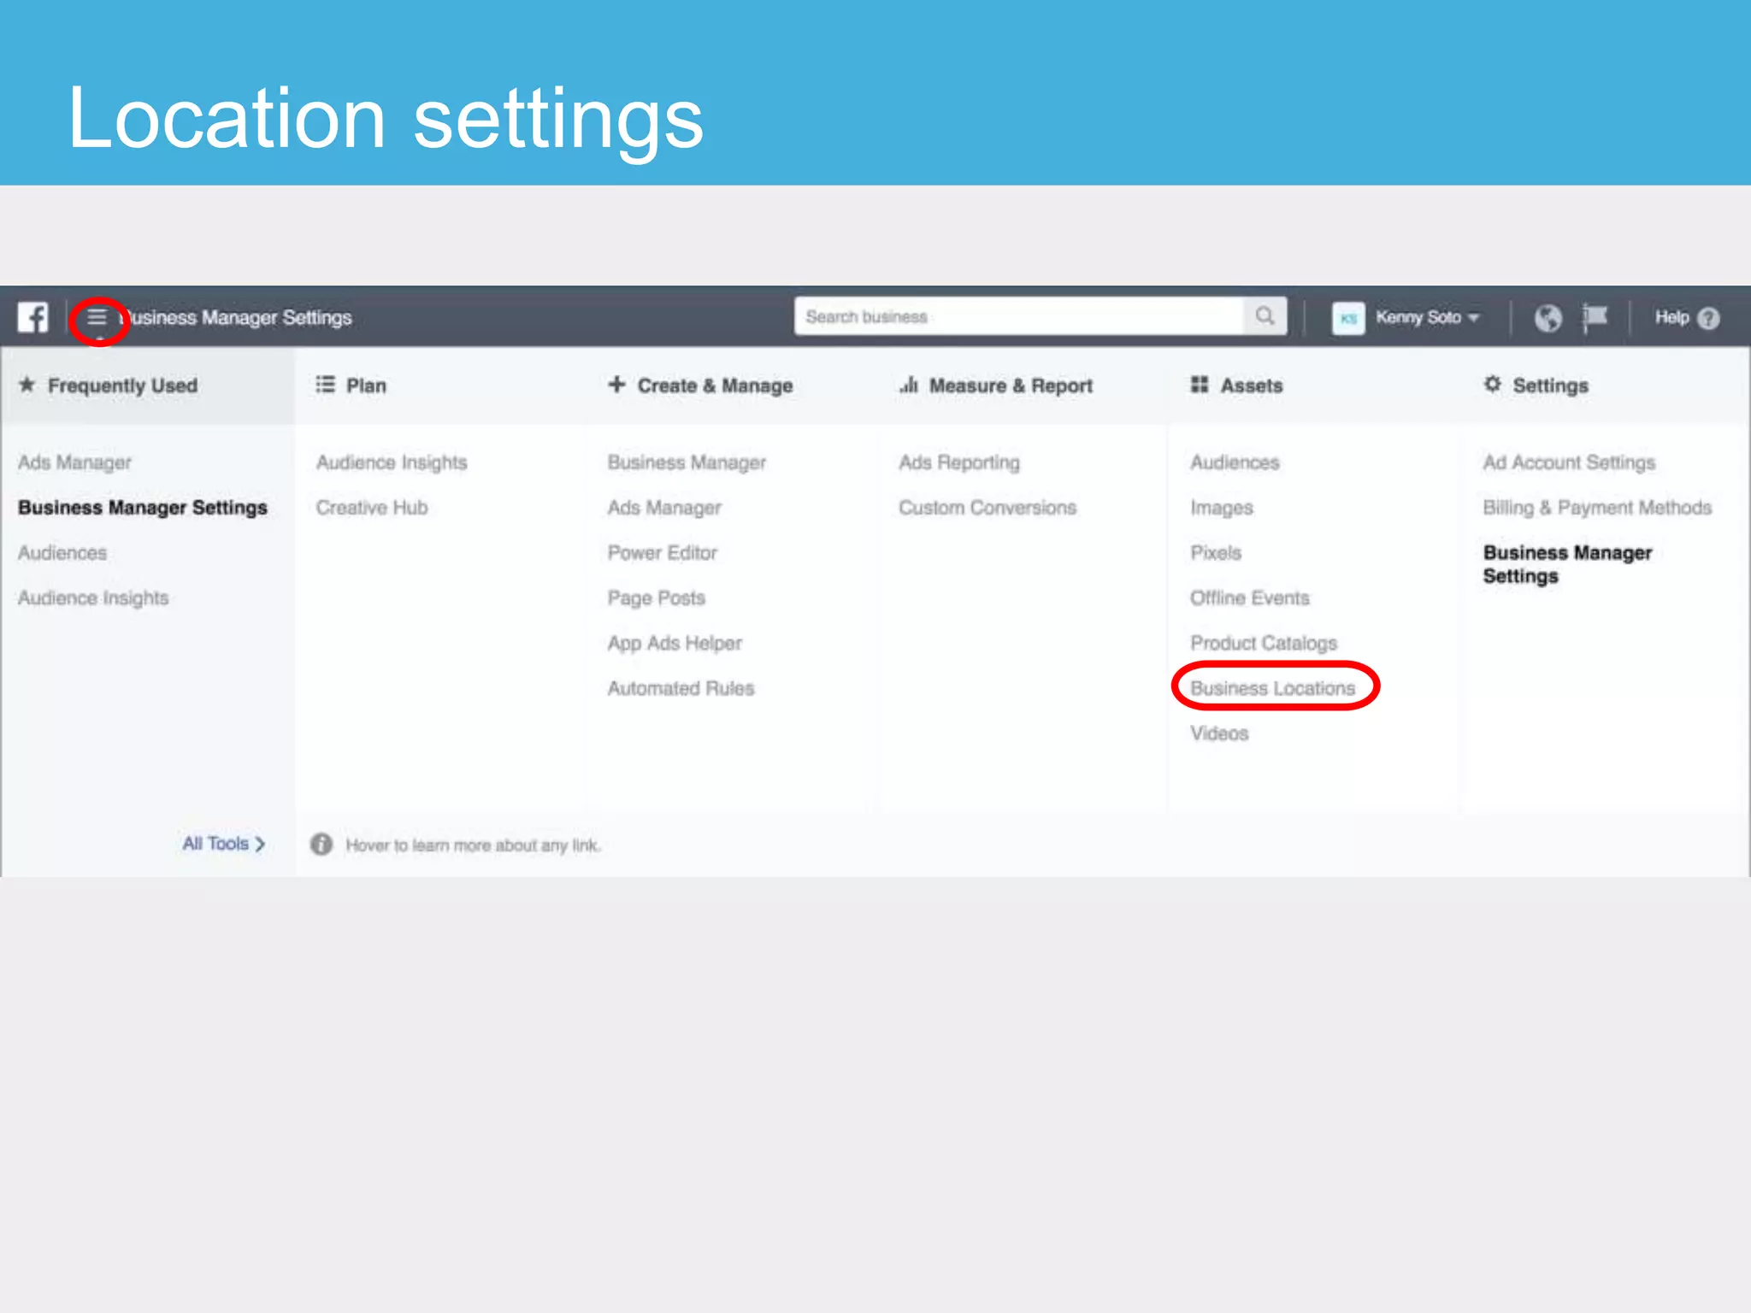1751x1313 pixels.
Task: Select the Settings column heading
Action: pyautogui.click(x=1550, y=386)
